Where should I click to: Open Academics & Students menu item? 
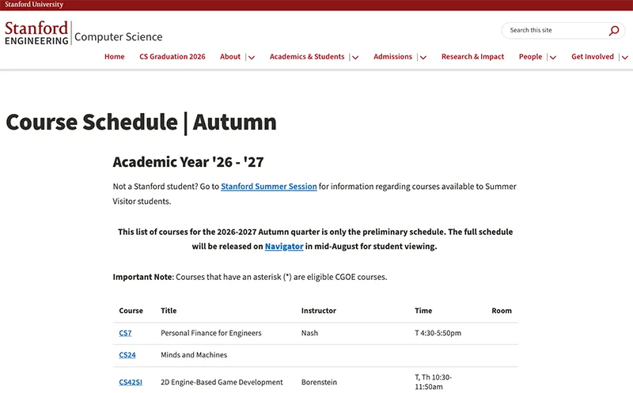307,57
